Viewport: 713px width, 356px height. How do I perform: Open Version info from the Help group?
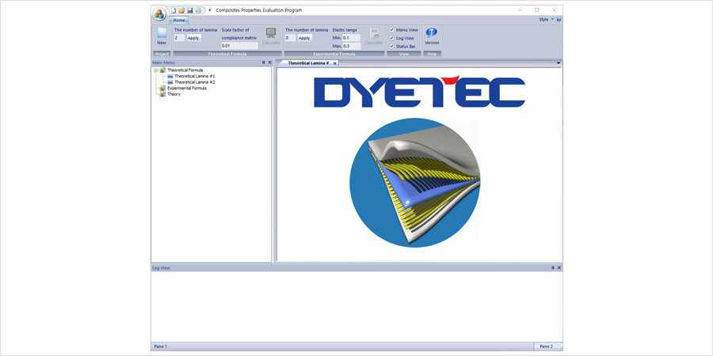click(x=432, y=36)
